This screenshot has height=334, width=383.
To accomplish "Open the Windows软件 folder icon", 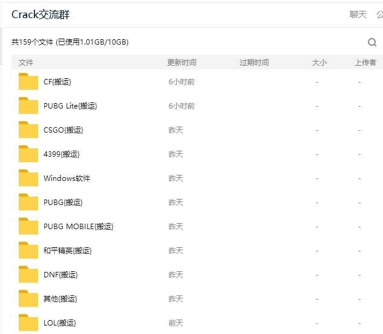I will 28,178.
